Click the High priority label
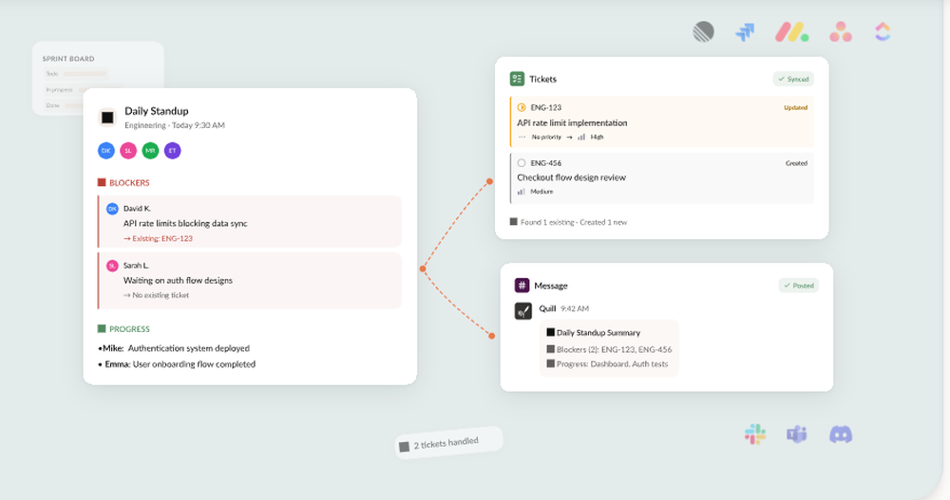950x500 pixels. [x=597, y=137]
